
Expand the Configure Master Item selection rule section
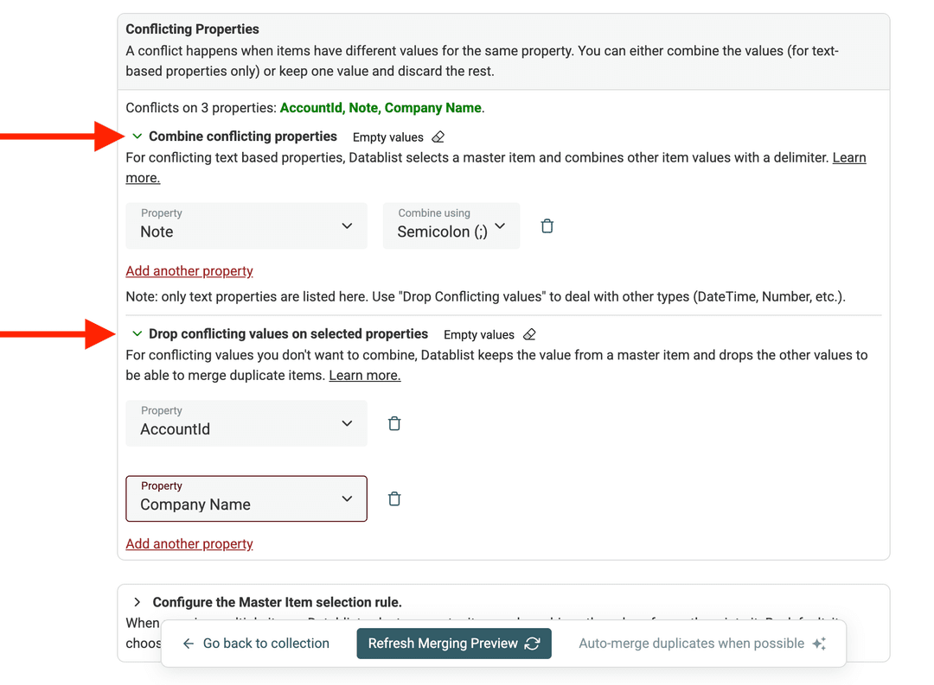(137, 602)
